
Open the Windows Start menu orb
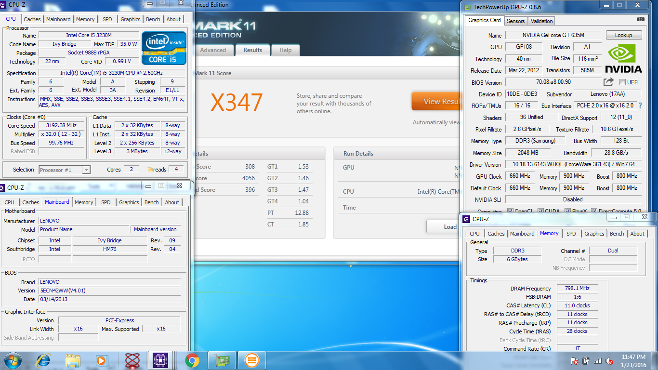pos(13,360)
